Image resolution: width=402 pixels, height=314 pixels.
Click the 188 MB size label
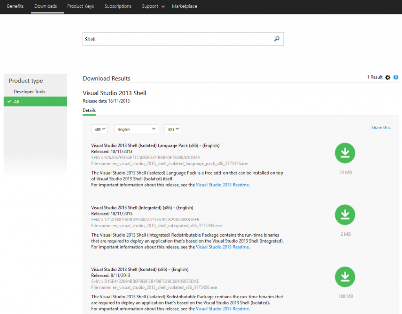pyautogui.click(x=345, y=296)
